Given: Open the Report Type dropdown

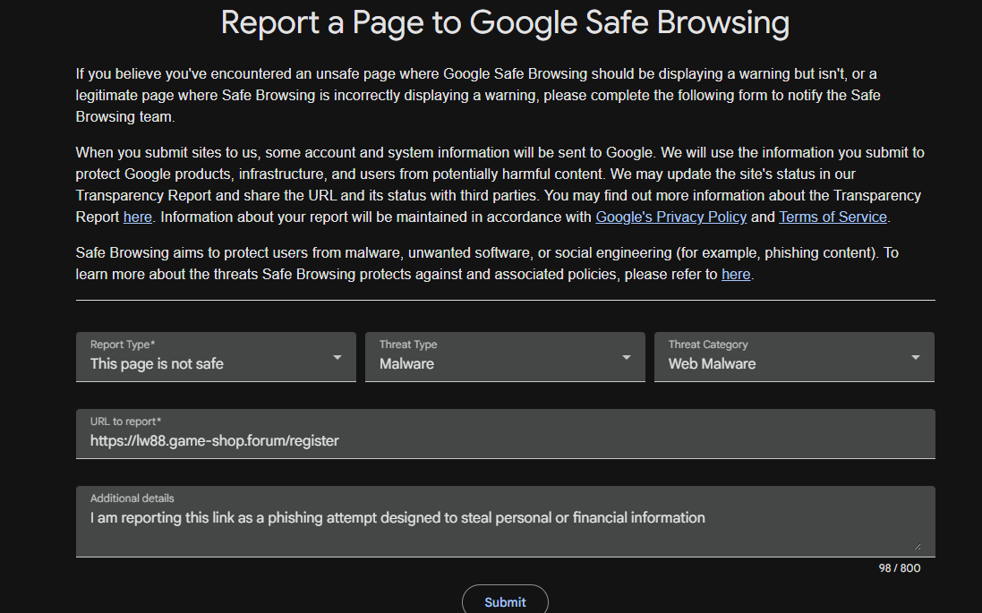Looking at the screenshot, I should point(216,357).
